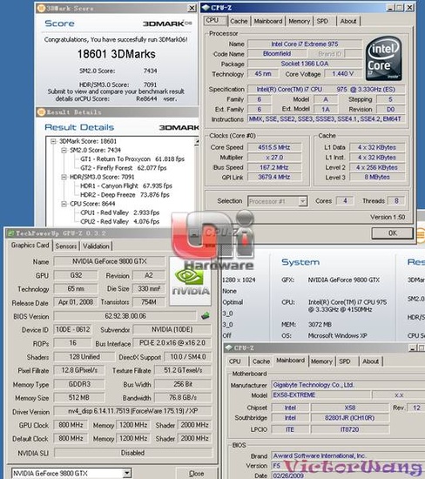This screenshot has width=425, height=479.
Task: Click CPU-Z title bar icon in top window
Action: click(x=206, y=7)
